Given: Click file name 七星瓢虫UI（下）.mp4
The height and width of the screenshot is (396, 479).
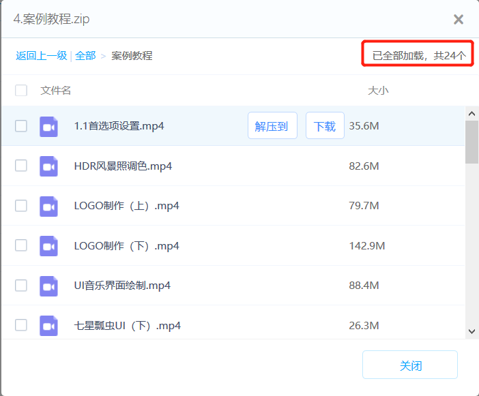Looking at the screenshot, I should tap(128, 326).
